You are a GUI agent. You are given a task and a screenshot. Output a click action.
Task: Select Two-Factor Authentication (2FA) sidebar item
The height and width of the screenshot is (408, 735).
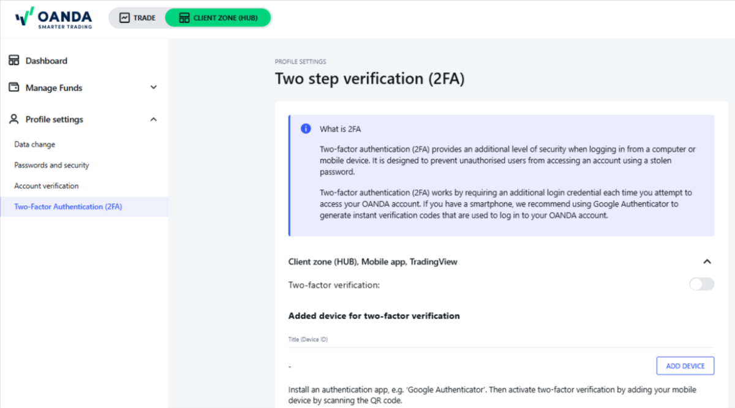coord(68,207)
